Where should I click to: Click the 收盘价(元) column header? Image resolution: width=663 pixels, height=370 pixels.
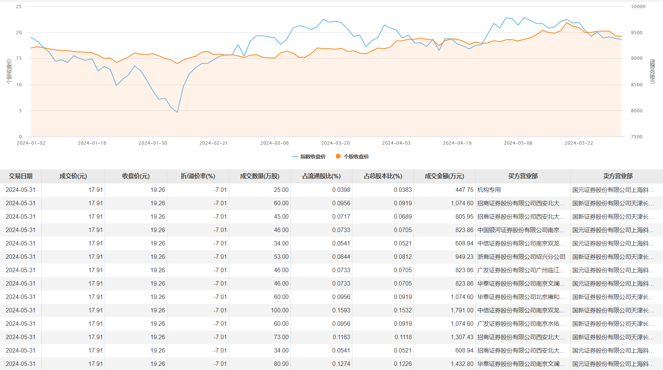point(136,176)
